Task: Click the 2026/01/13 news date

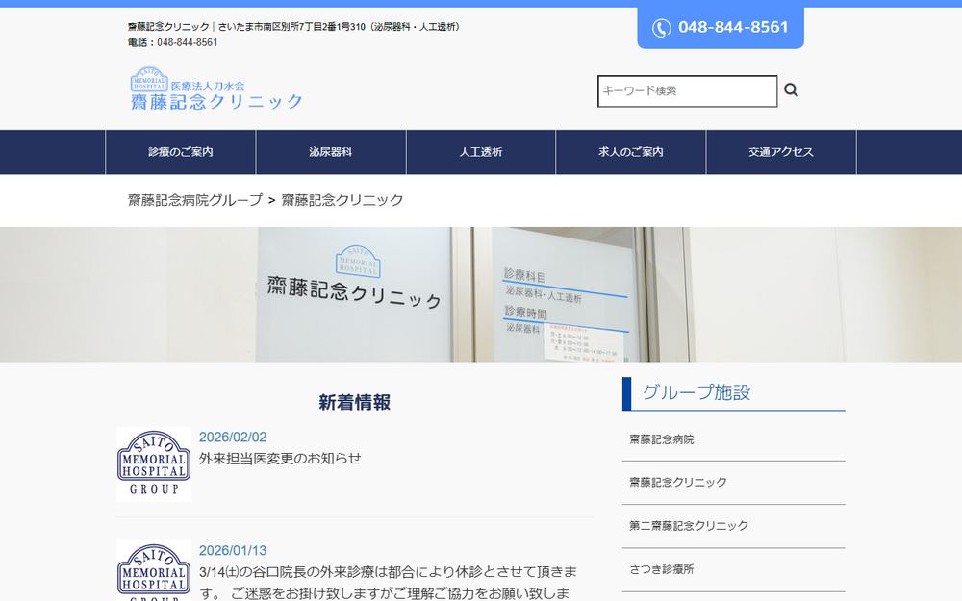Action: point(233,551)
